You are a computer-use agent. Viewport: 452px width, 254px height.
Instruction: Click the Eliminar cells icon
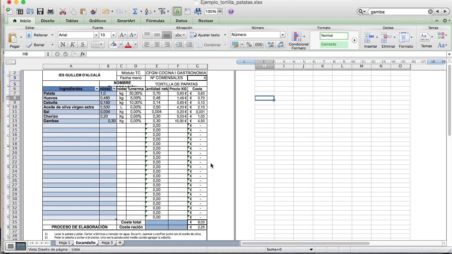388,40
